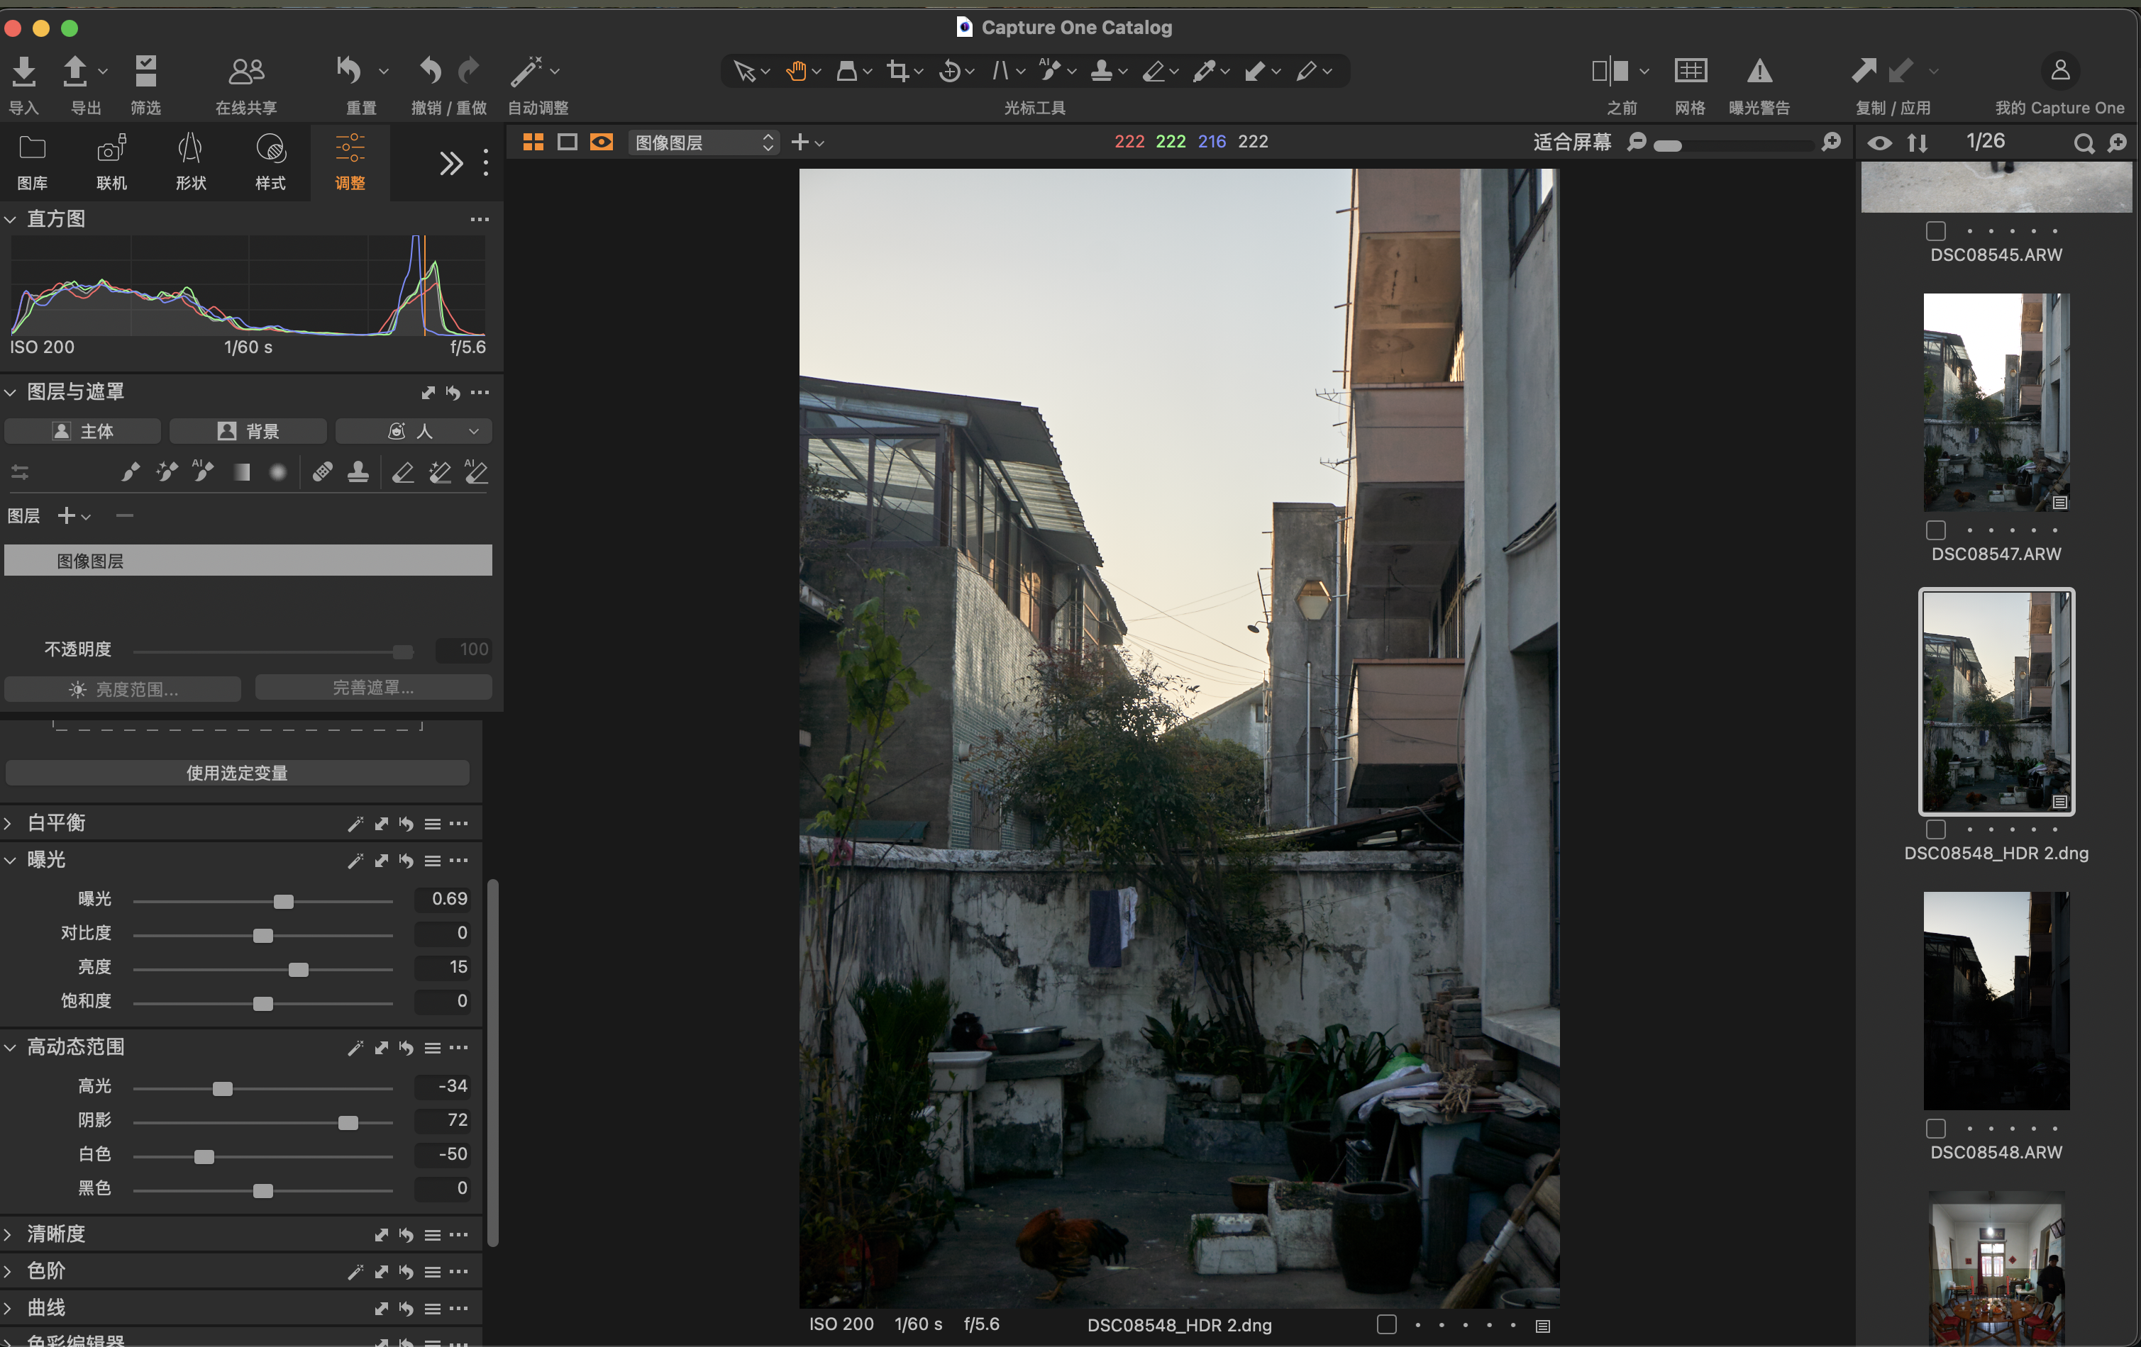The width and height of the screenshot is (2141, 1347).
Task: Tick the checkbox for DSC08548.ARW
Action: click(1935, 1129)
